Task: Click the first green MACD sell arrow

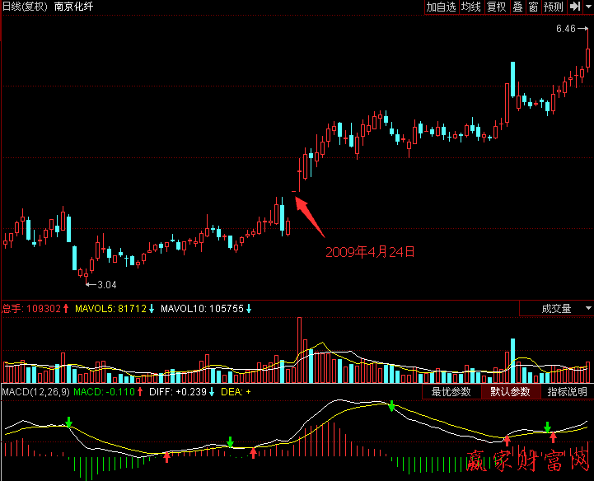Action: pyautogui.click(x=69, y=423)
